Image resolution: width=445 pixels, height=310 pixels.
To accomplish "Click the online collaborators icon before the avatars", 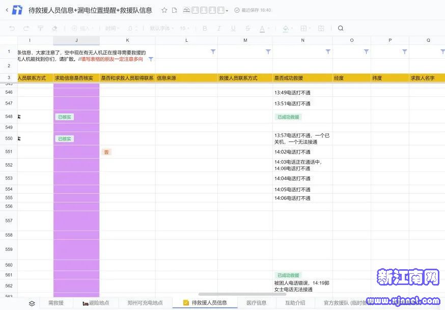I will pyautogui.click(x=186, y=10).
